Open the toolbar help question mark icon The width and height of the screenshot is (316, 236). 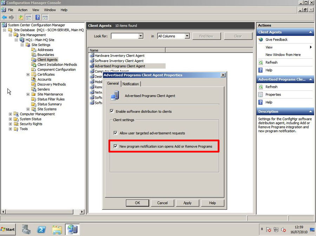point(38,18)
